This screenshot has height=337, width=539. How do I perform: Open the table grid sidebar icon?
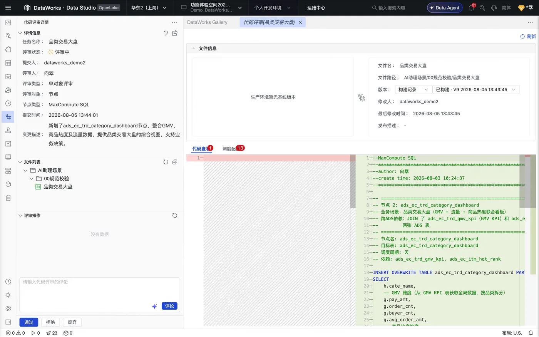coord(8,63)
